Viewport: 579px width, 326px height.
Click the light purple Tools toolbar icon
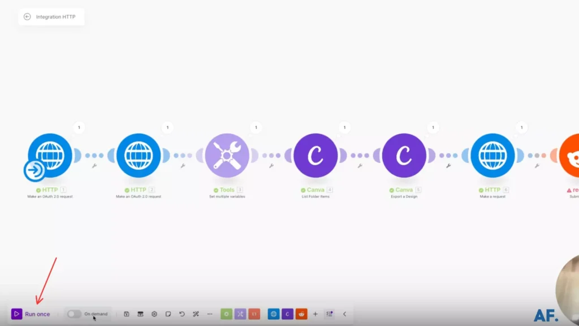pyautogui.click(x=240, y=314)
